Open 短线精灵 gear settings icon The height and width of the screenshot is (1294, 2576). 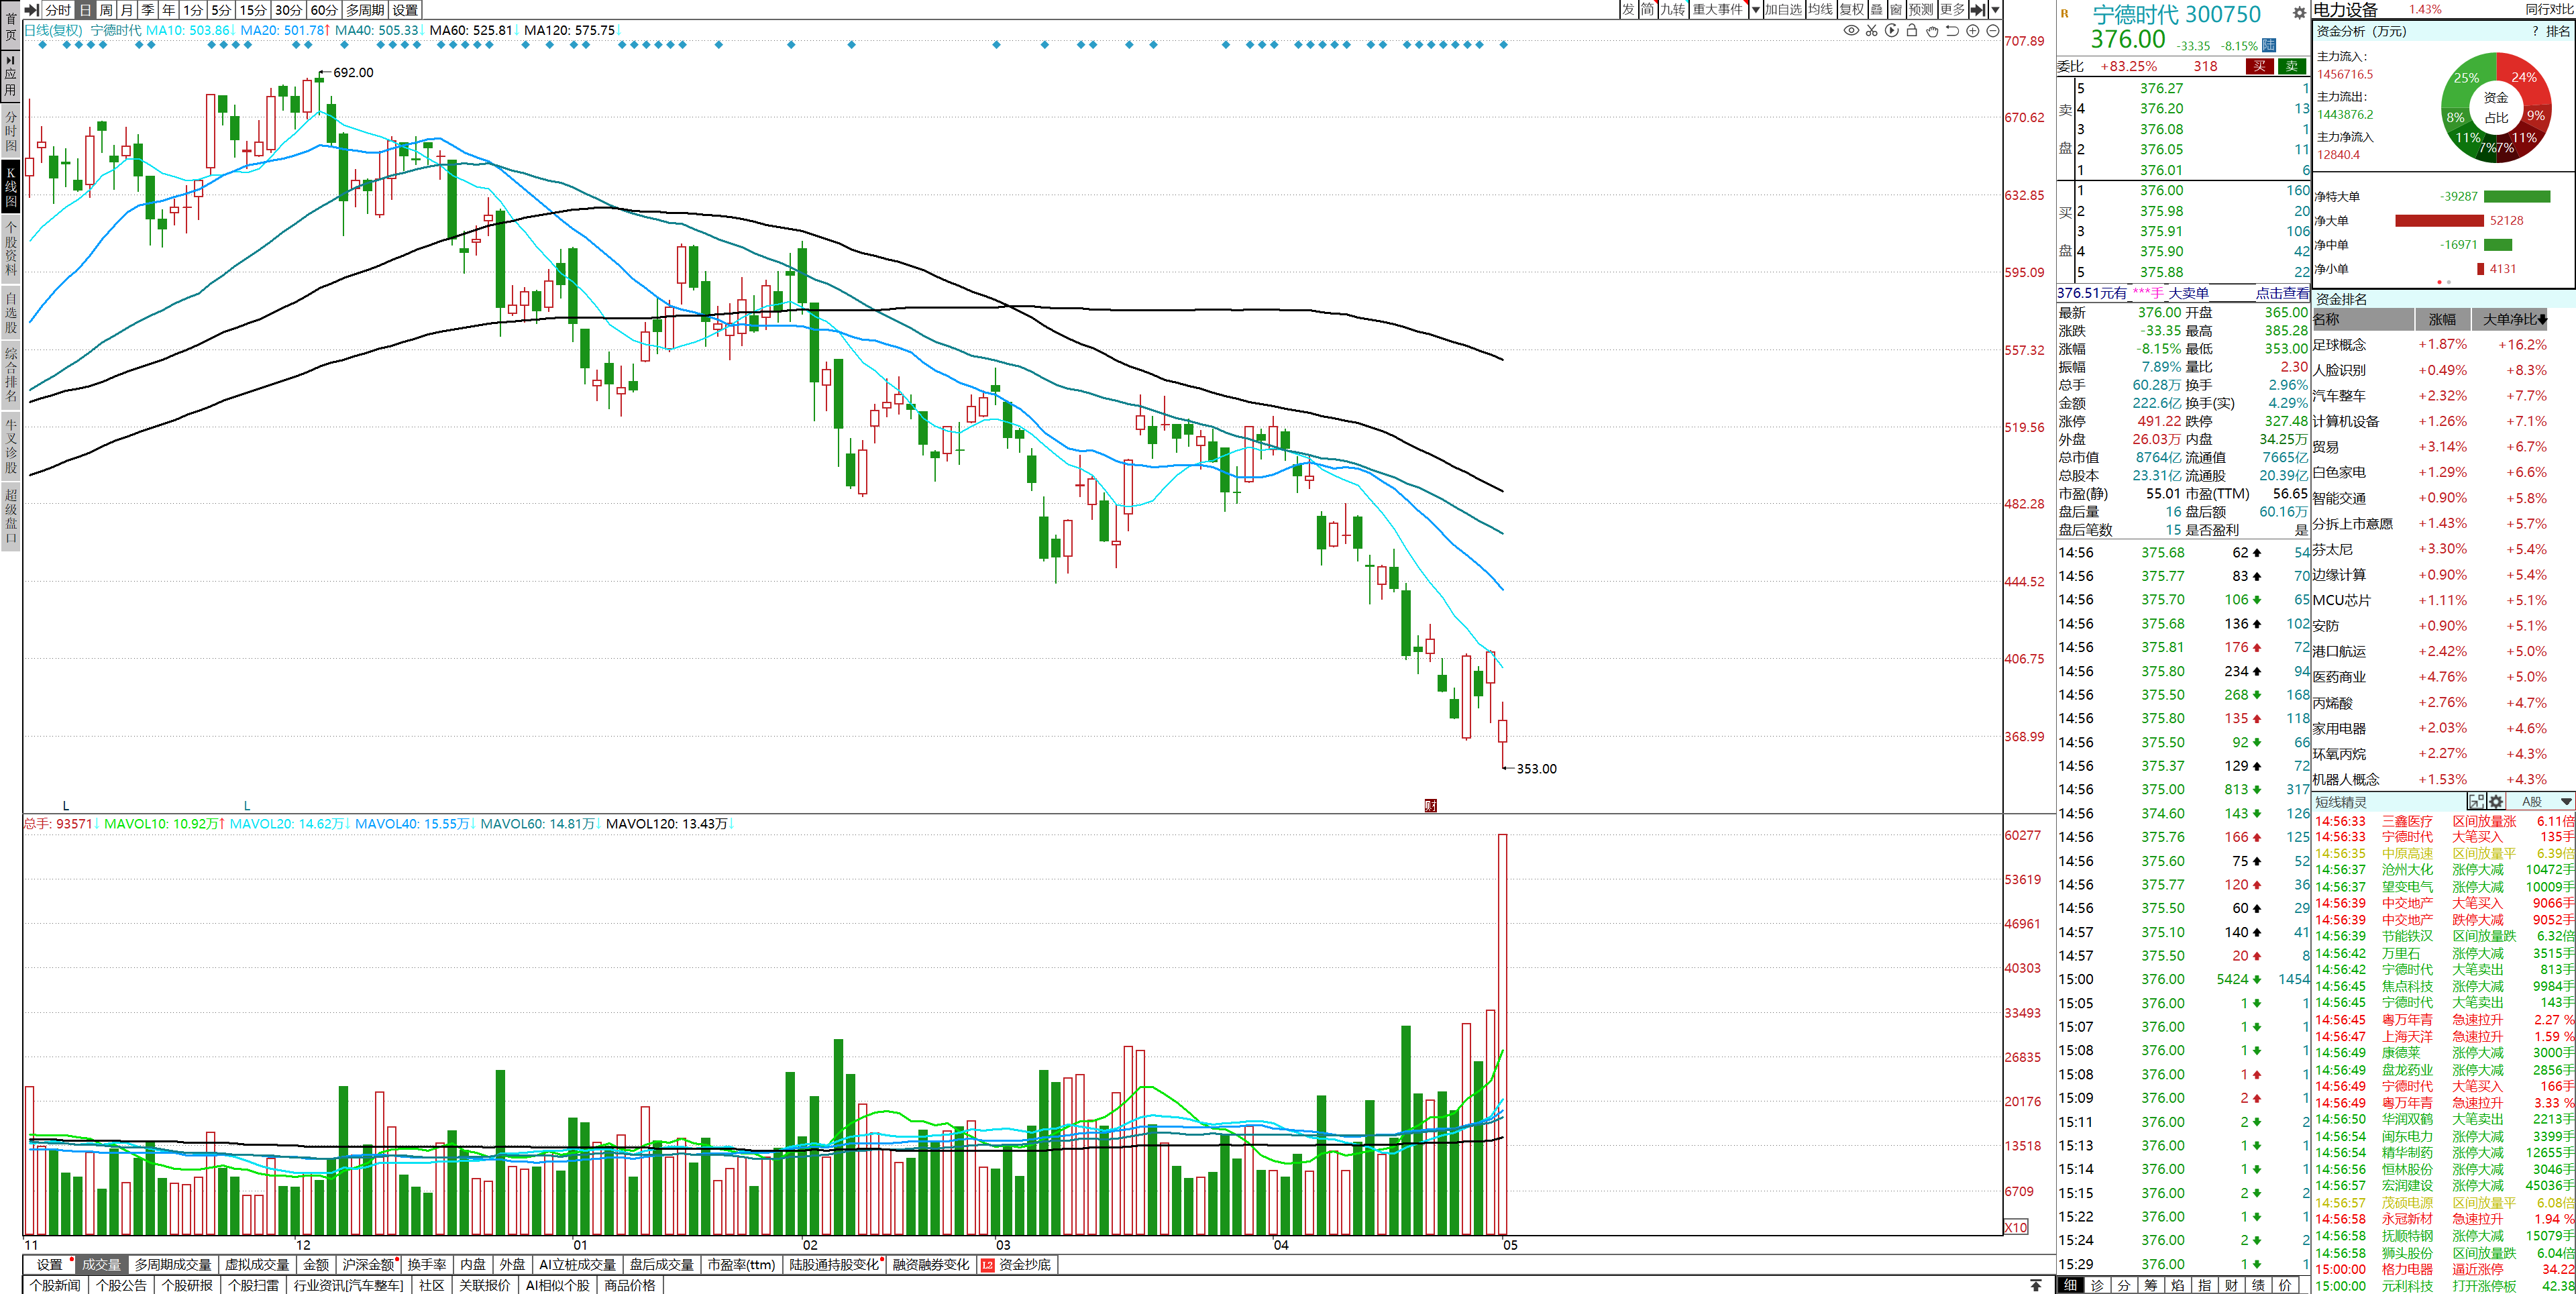click(2496, 802)
